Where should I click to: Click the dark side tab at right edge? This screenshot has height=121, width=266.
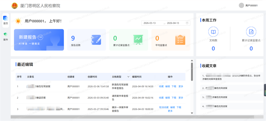click(x=265, y=90)
